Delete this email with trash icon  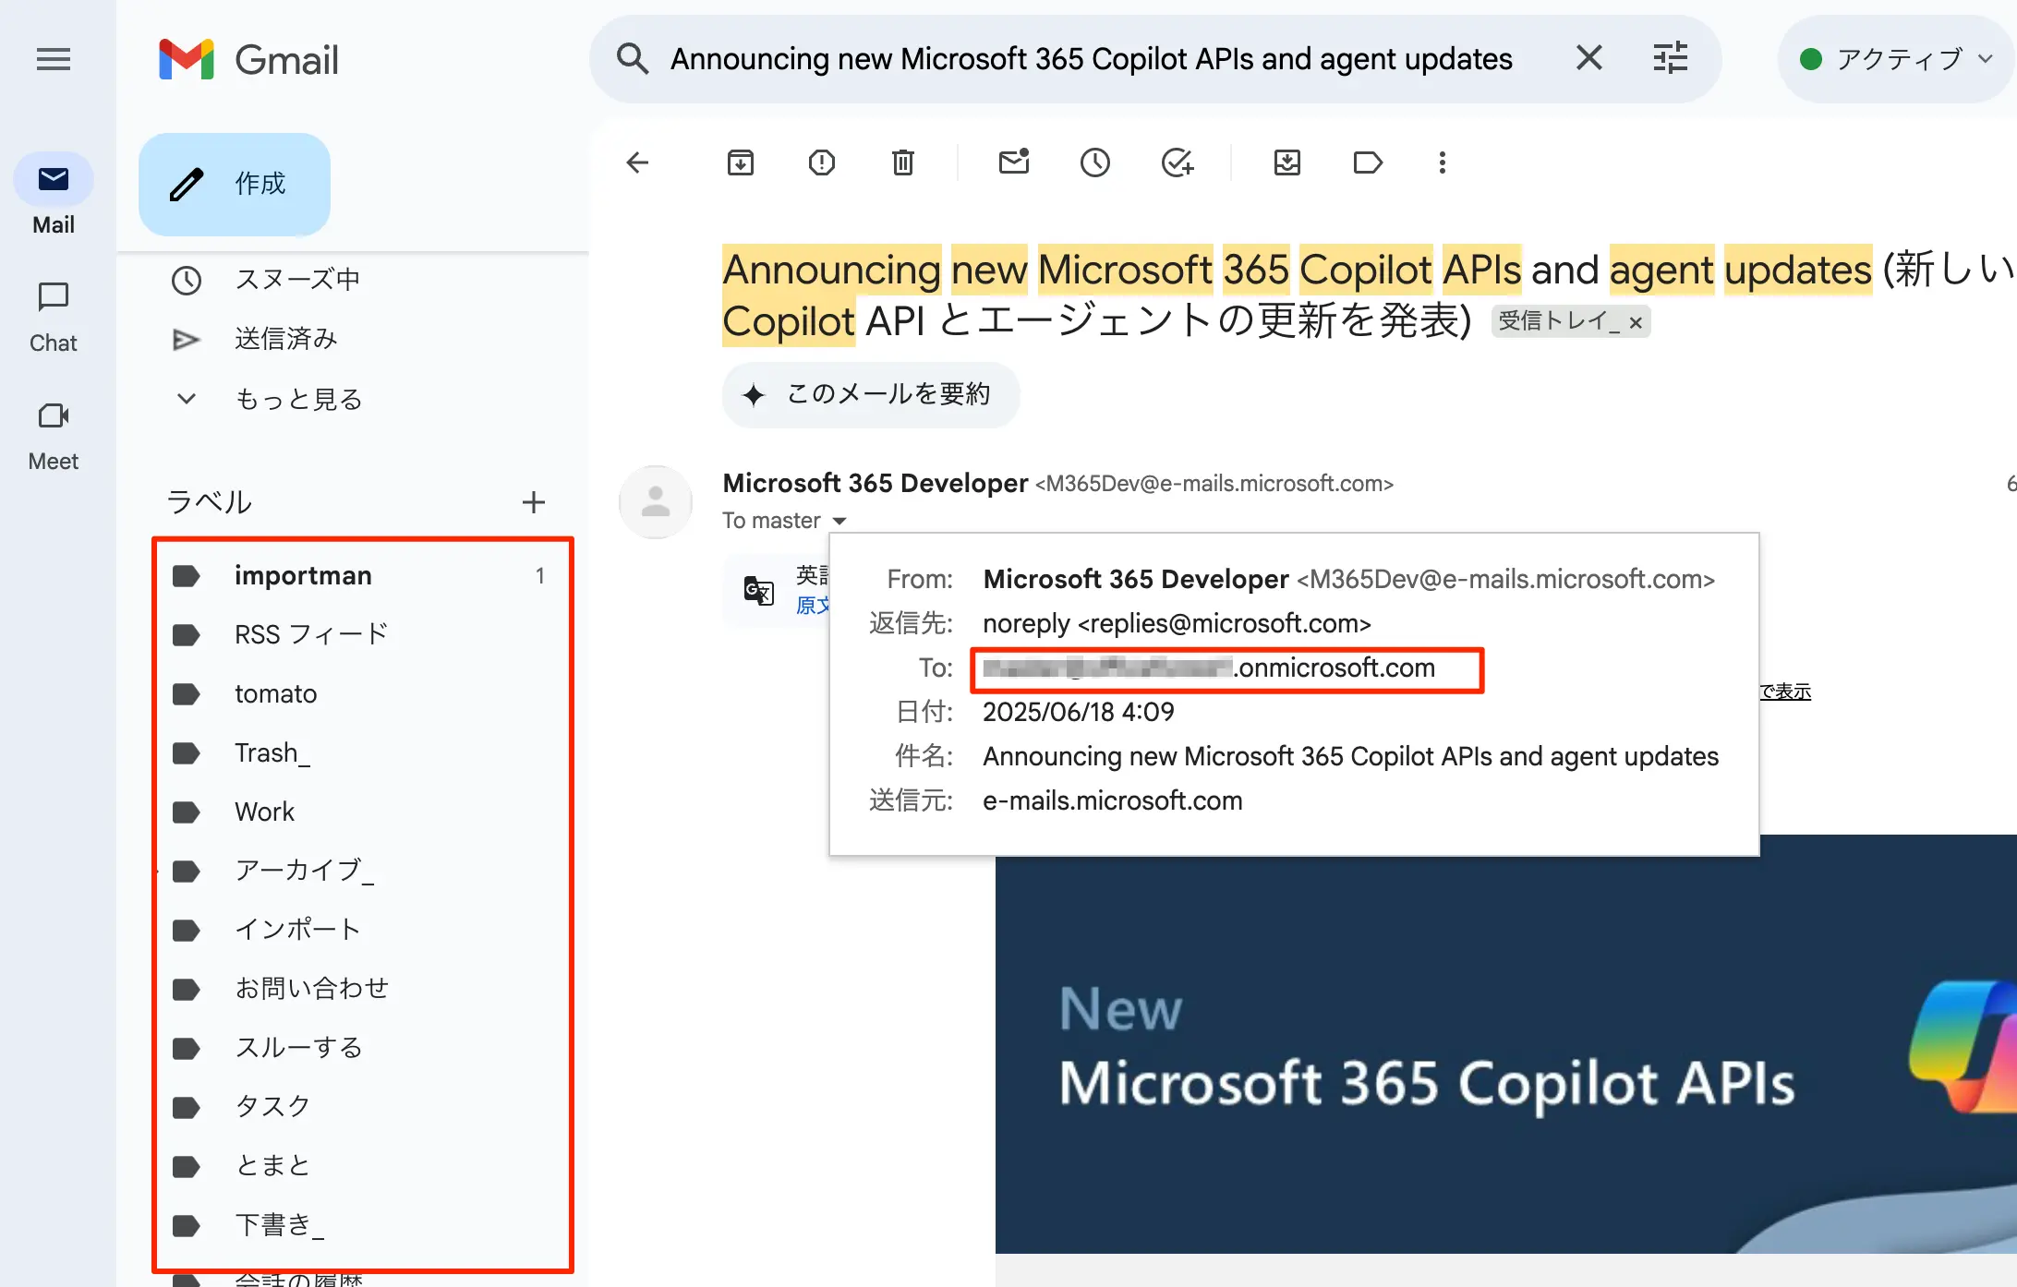903,163
